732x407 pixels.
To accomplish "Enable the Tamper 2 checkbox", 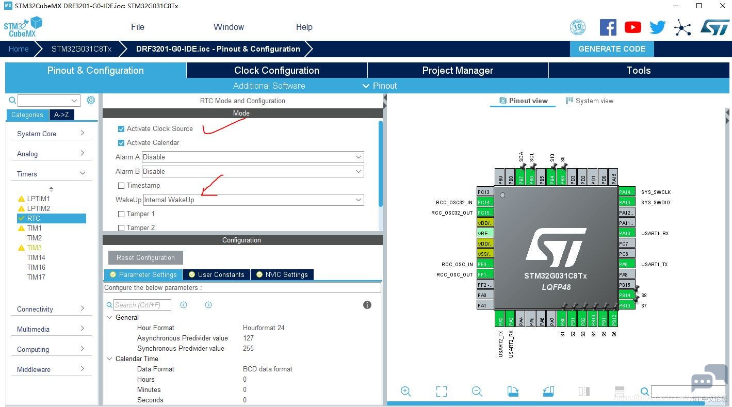I will point(121,228).
